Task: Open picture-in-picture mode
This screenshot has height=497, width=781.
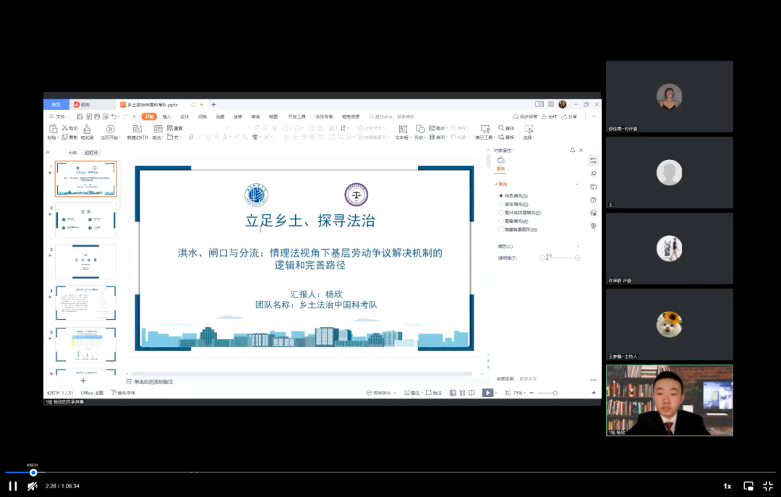Action: [x=748, y=485]
